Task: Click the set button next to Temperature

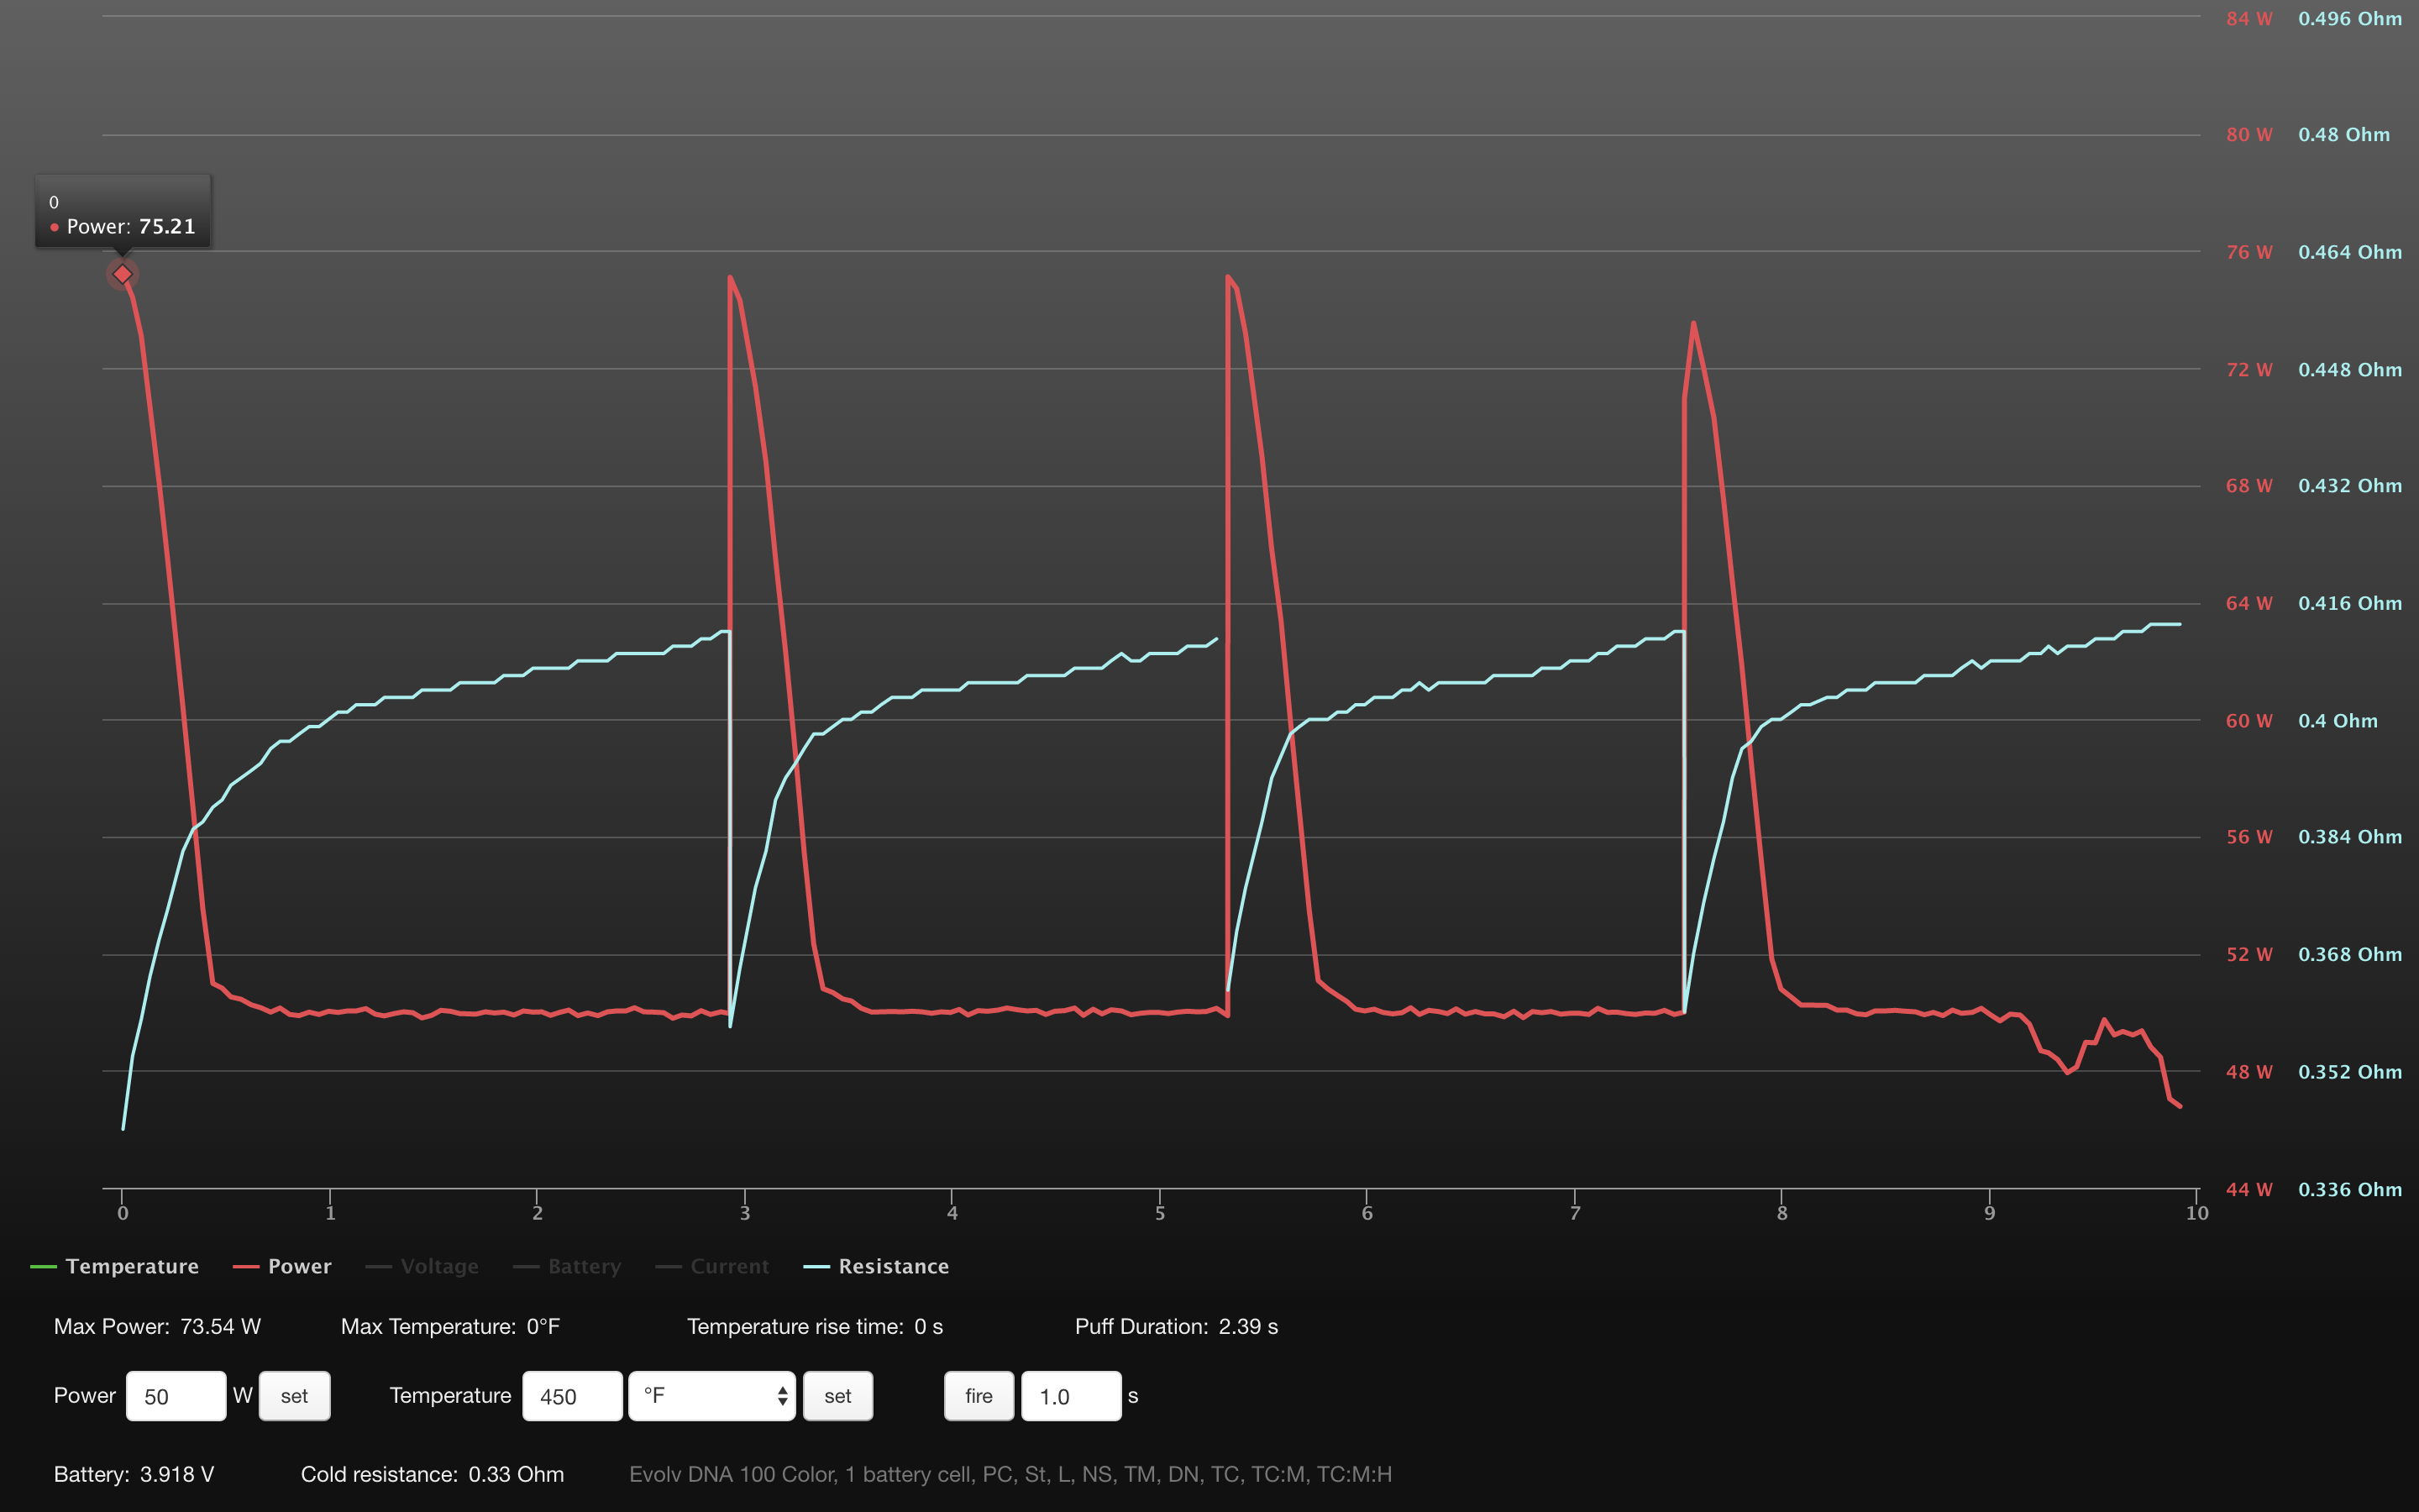Action: [x=837, y=1396]
